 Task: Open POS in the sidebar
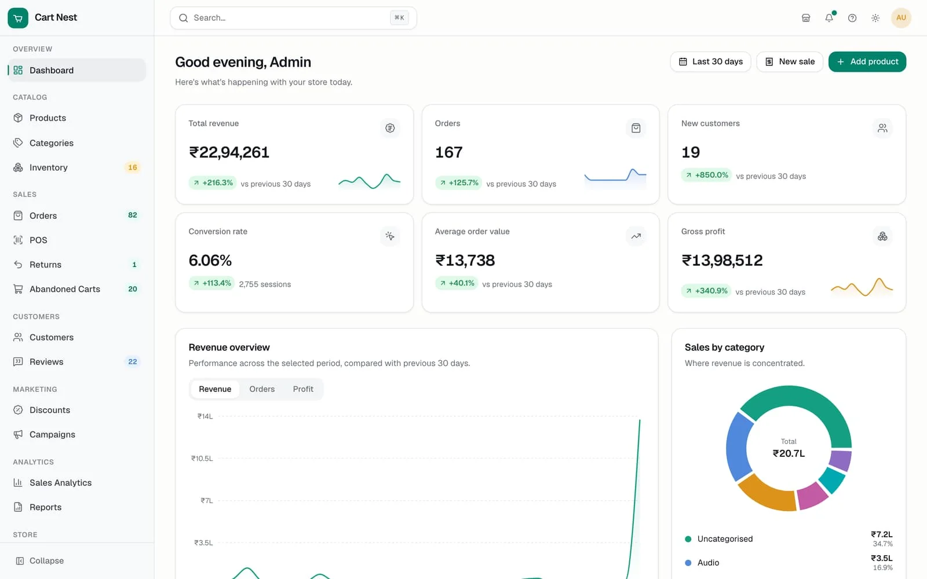[x=76, y=240]
